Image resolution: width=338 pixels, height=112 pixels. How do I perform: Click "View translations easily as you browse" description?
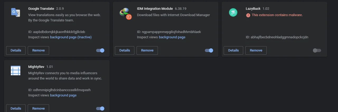[x=64, y=15]
